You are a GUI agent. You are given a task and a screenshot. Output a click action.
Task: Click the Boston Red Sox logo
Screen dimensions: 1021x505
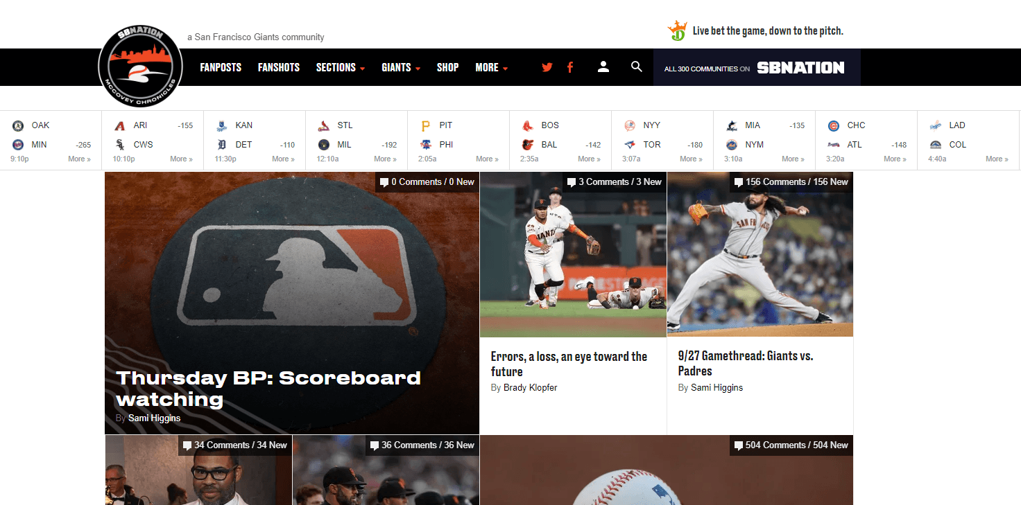[528, 125]
